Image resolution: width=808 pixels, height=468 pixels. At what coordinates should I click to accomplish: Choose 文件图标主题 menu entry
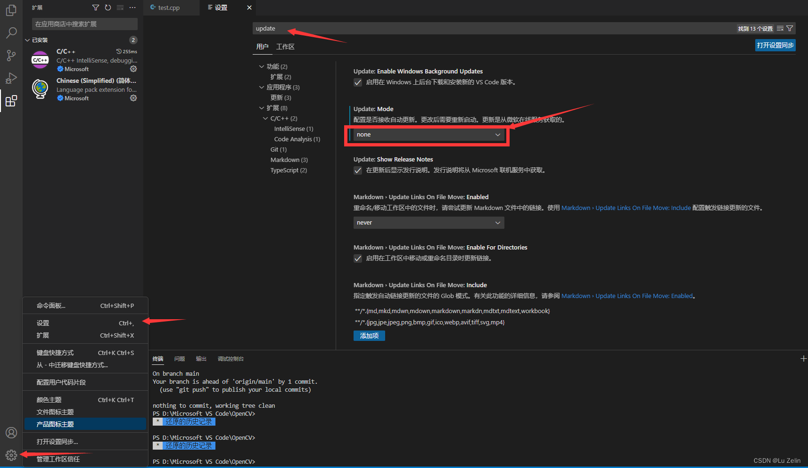click(85, 412)
